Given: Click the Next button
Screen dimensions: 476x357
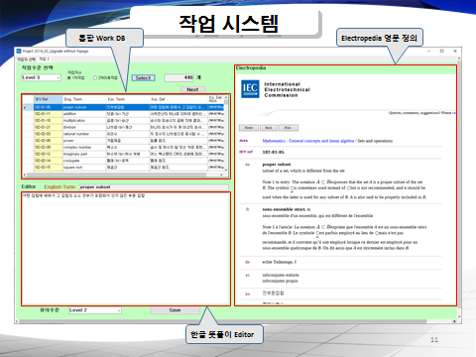Looking at the screenshot, I should 193,89.
